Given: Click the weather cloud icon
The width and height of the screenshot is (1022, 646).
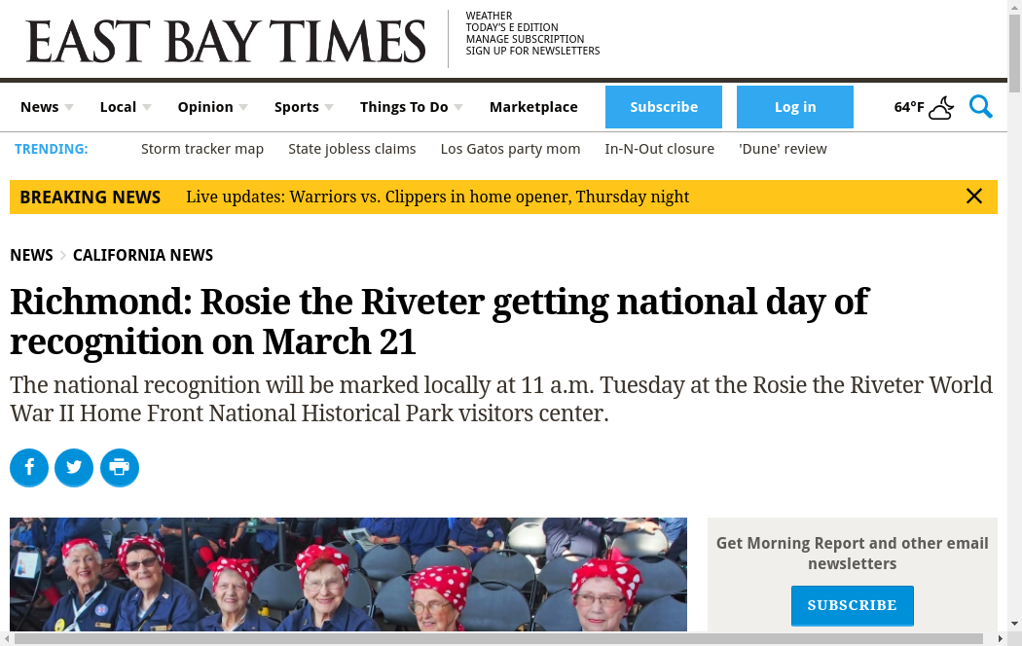Looking at the screenshot, I should [941, 108].
